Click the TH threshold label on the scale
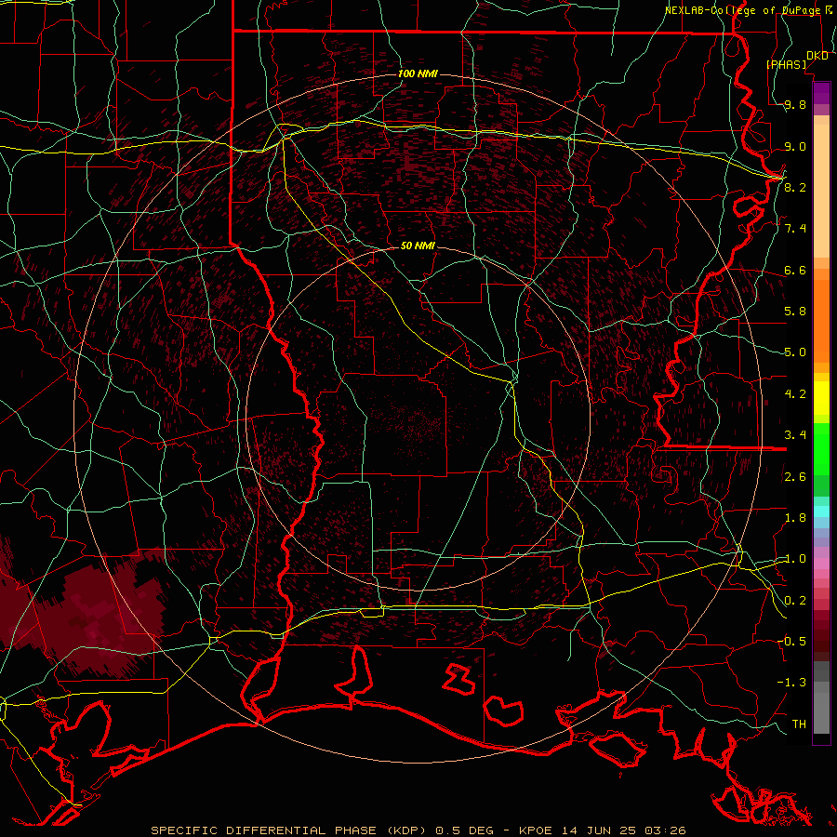This screenshot has height=837, width=837. point(799,724)
